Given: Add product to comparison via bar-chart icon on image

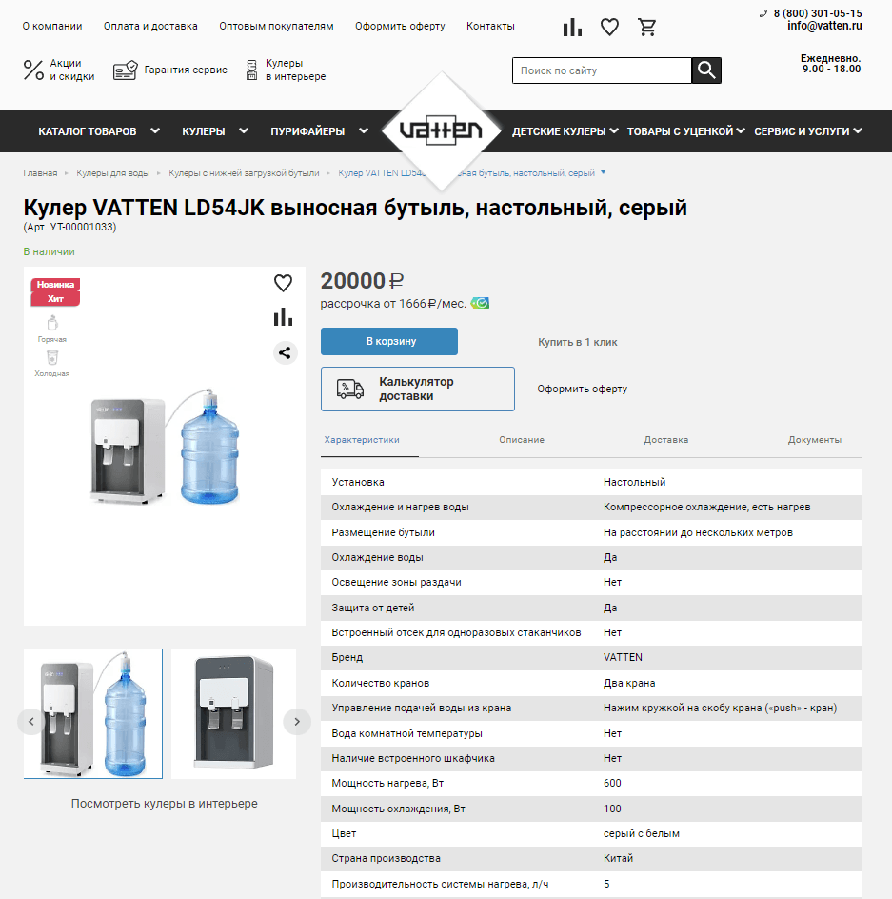Looking at the screenshot, I should click(283, 316).
